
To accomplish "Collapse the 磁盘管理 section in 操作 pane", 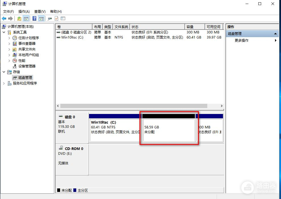I will [x=275, y=34].
